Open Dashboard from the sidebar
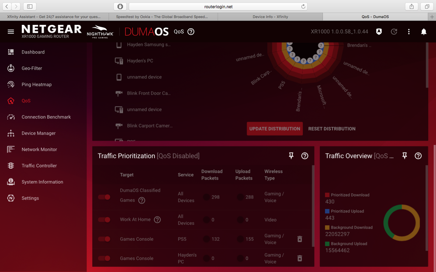 33,52
